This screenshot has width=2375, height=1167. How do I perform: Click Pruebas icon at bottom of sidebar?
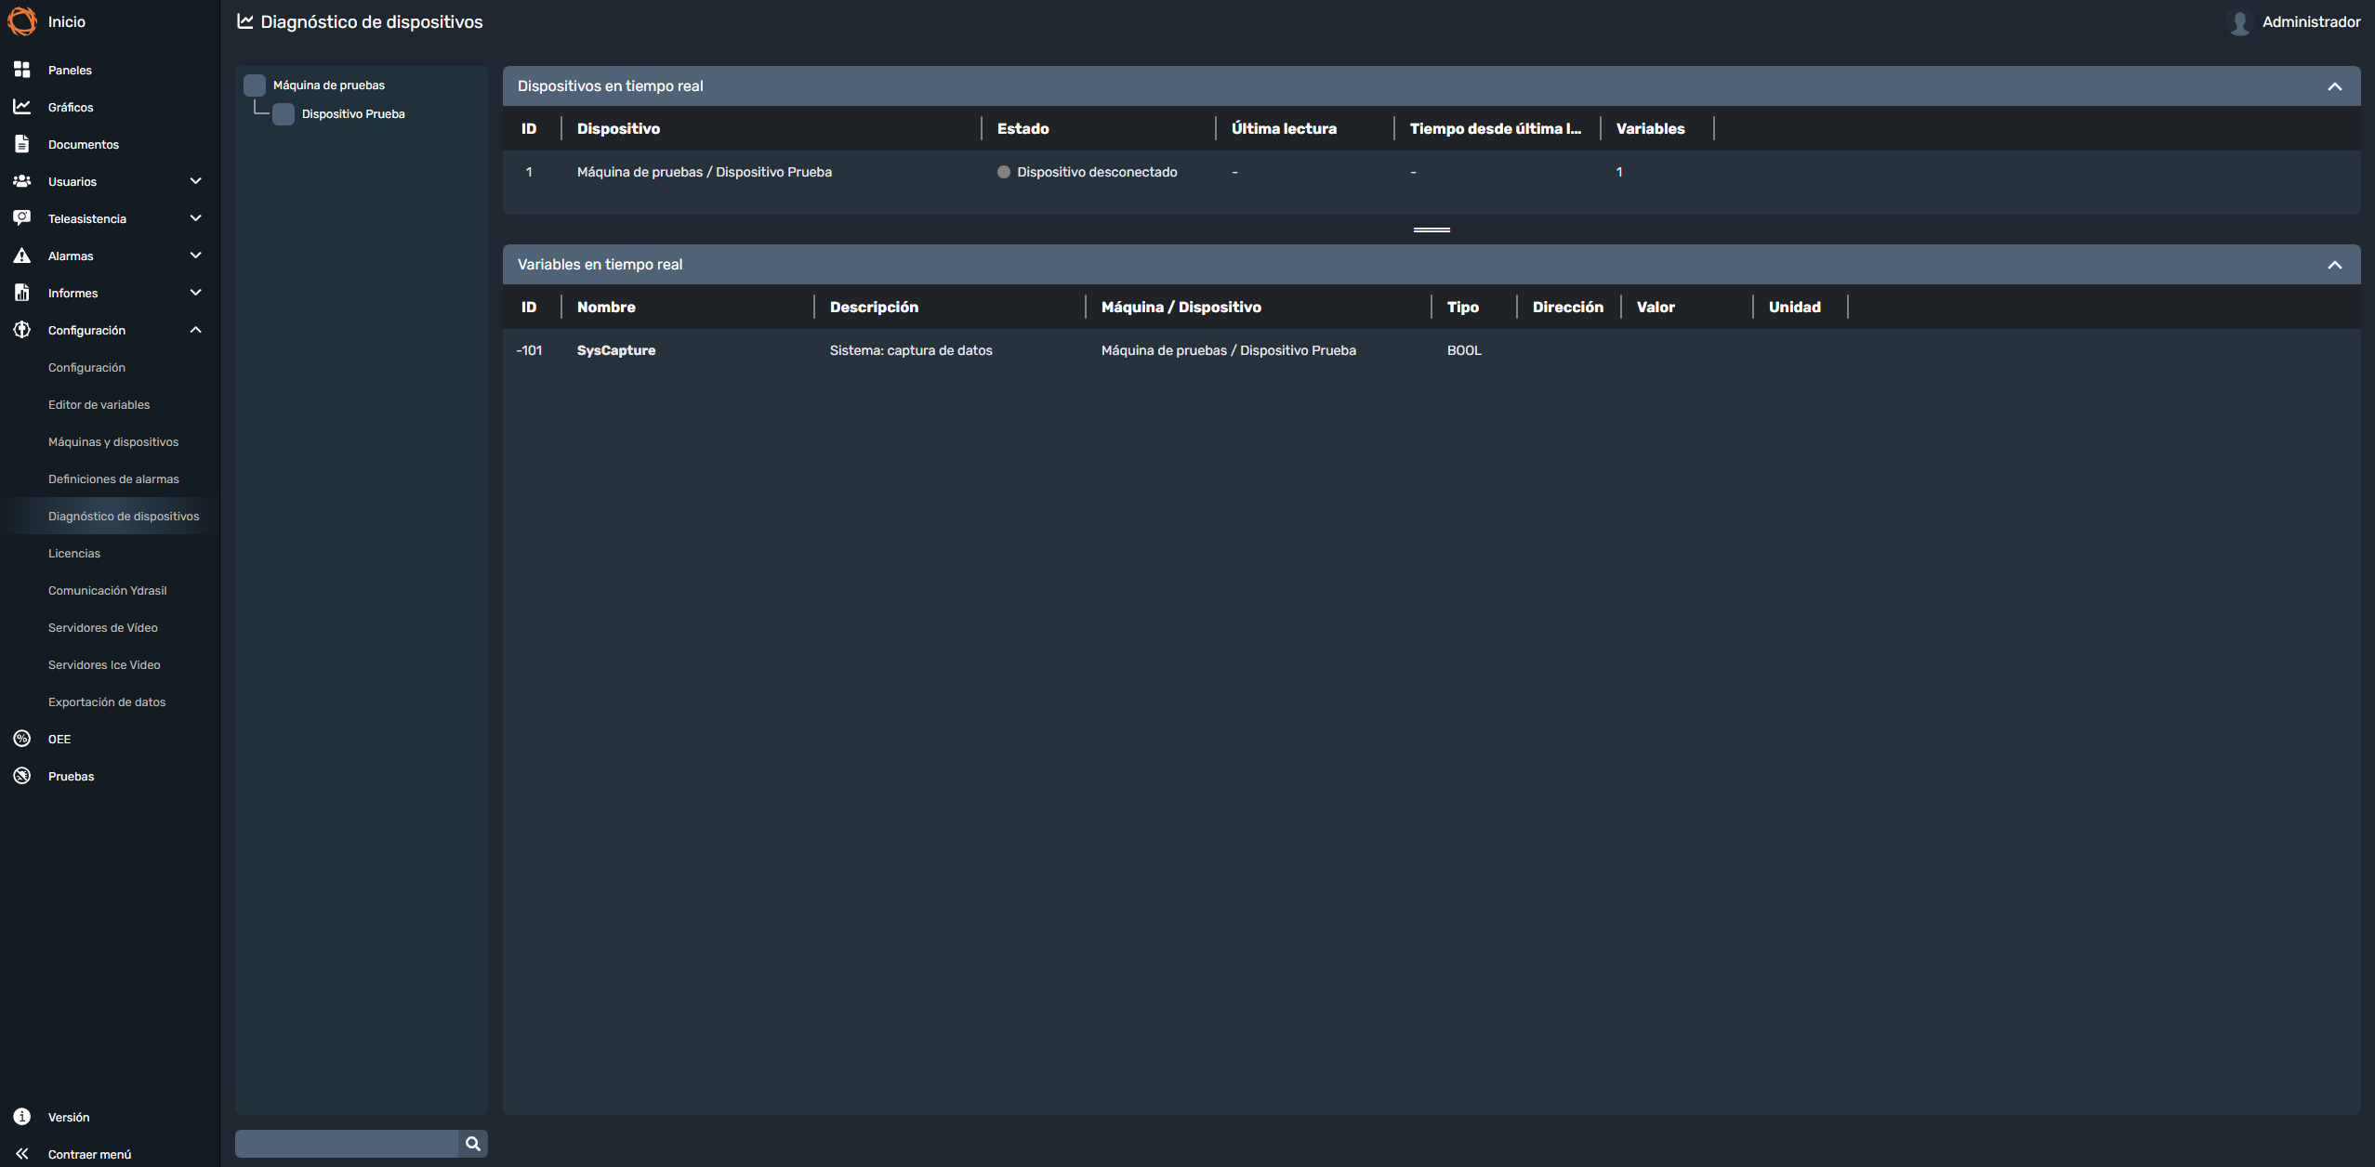(21, 775)
